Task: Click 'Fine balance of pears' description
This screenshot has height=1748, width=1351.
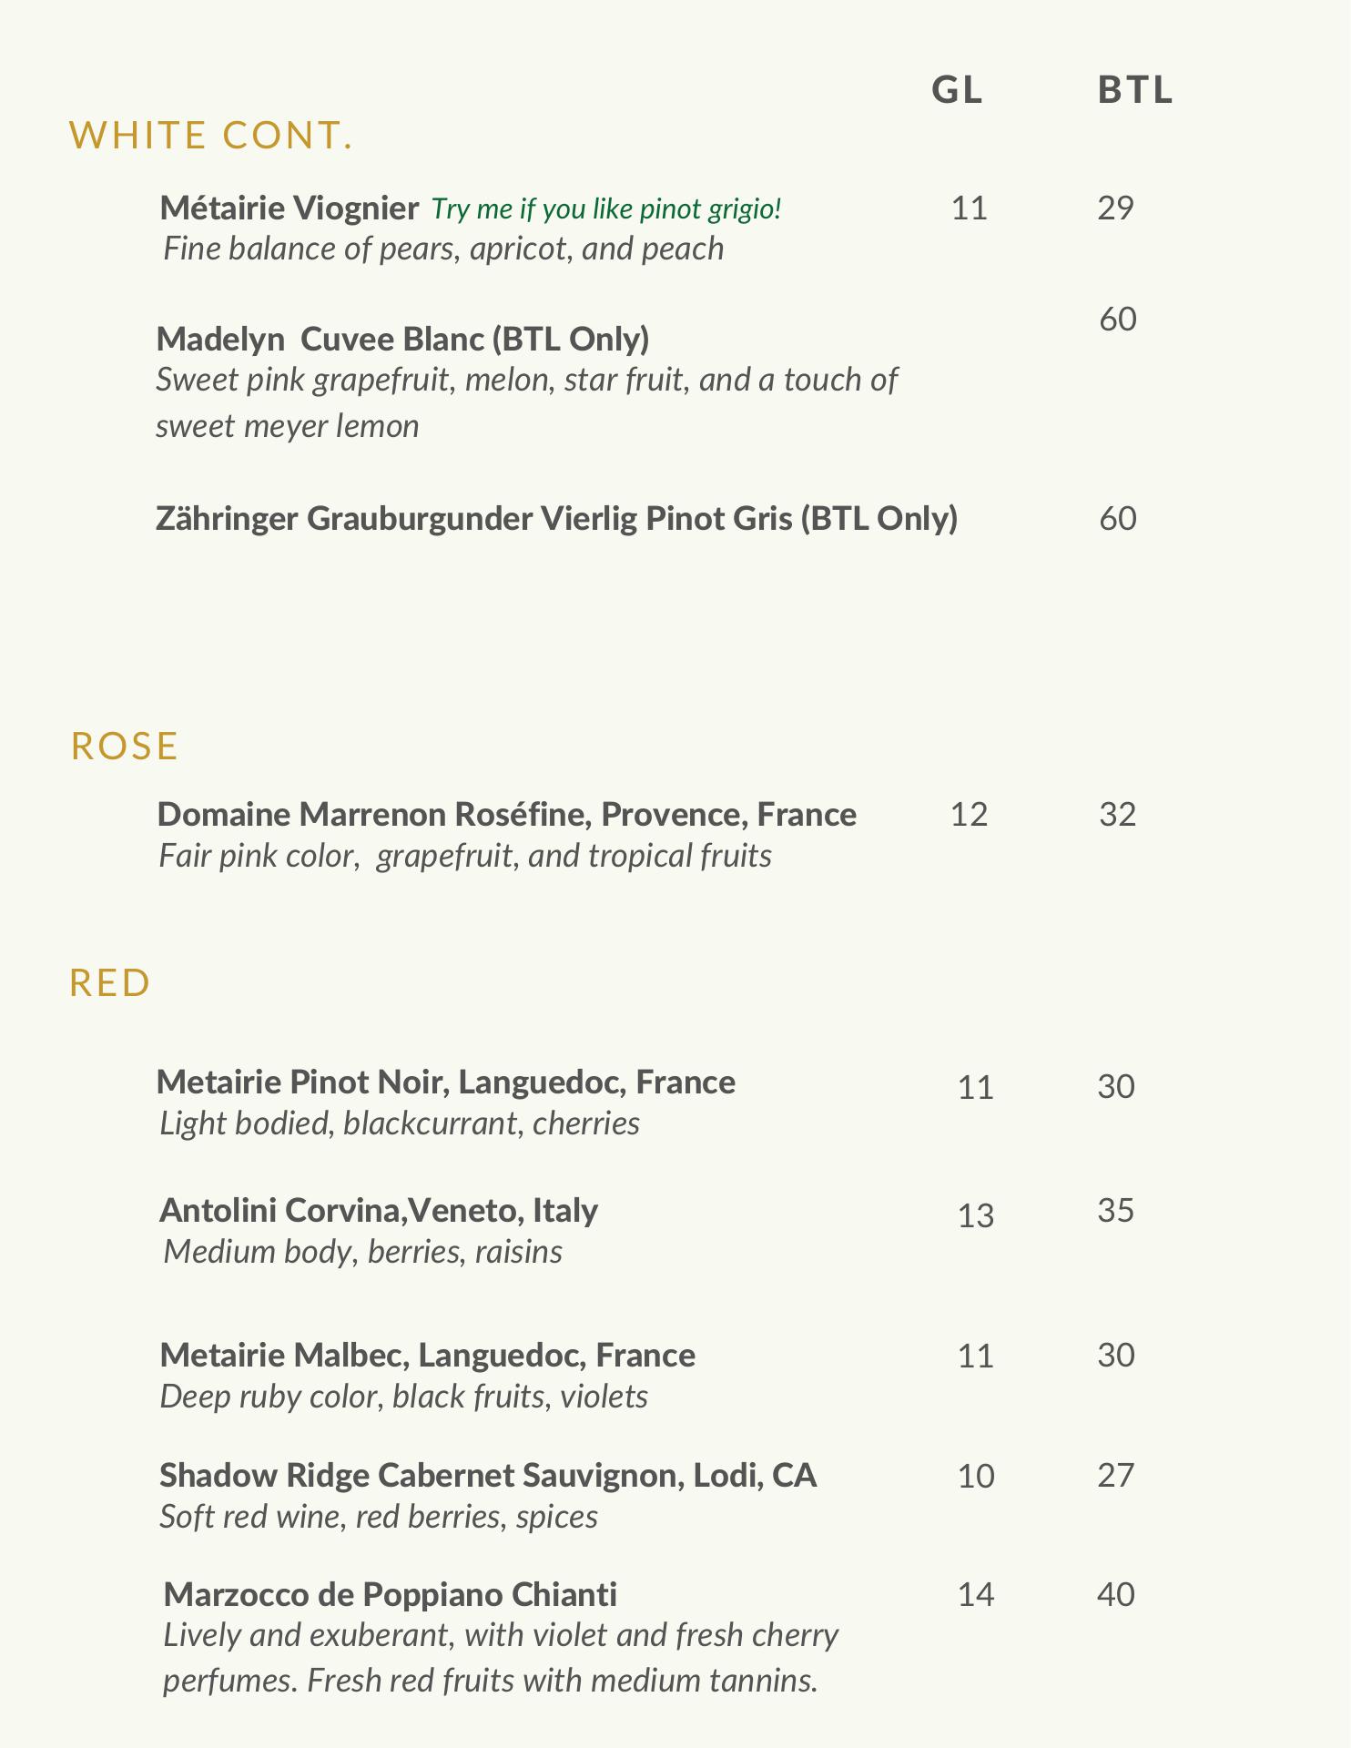Action: [x=442, y=249]
